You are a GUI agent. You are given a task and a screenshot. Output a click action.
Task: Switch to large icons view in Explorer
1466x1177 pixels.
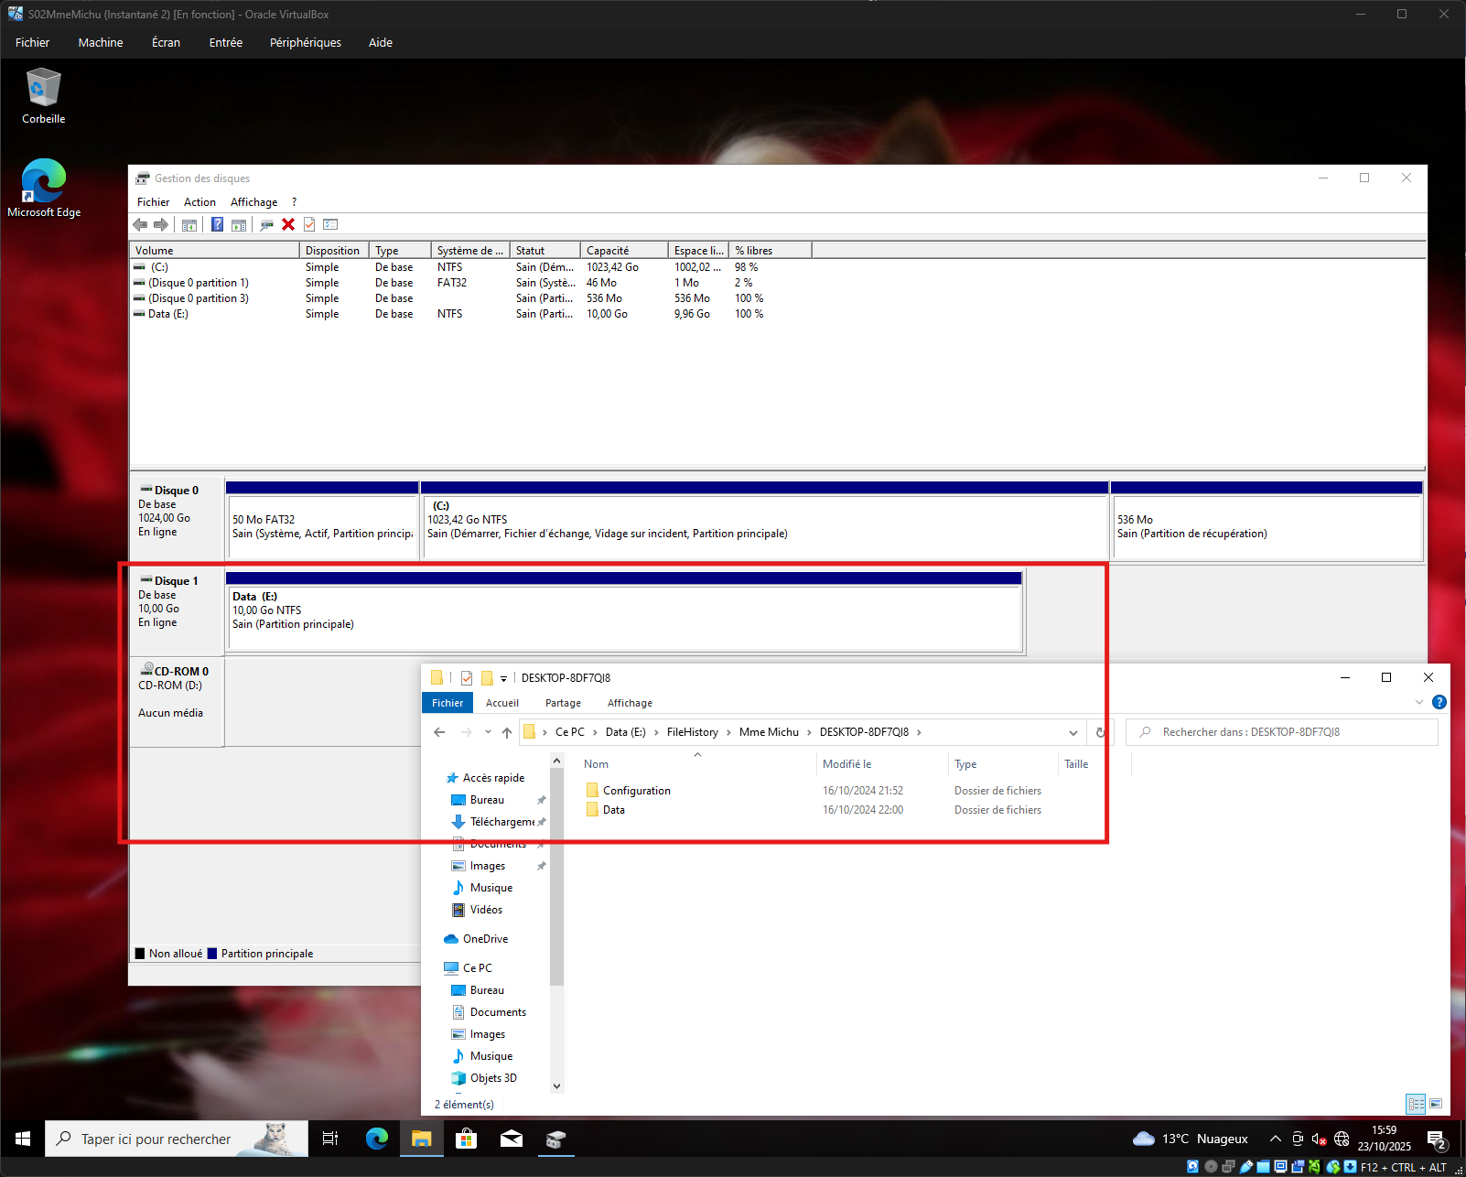coord(1436,1104)
